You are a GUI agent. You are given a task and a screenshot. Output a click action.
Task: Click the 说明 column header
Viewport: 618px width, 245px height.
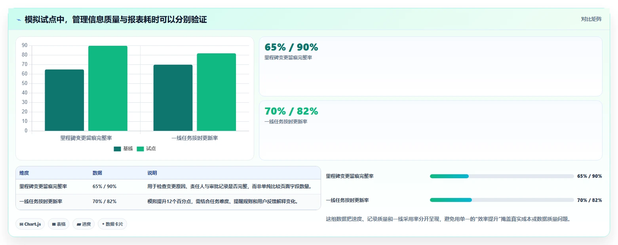click(152, 173)
